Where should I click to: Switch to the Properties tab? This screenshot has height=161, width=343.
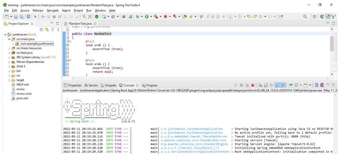[x=73, y=85]
